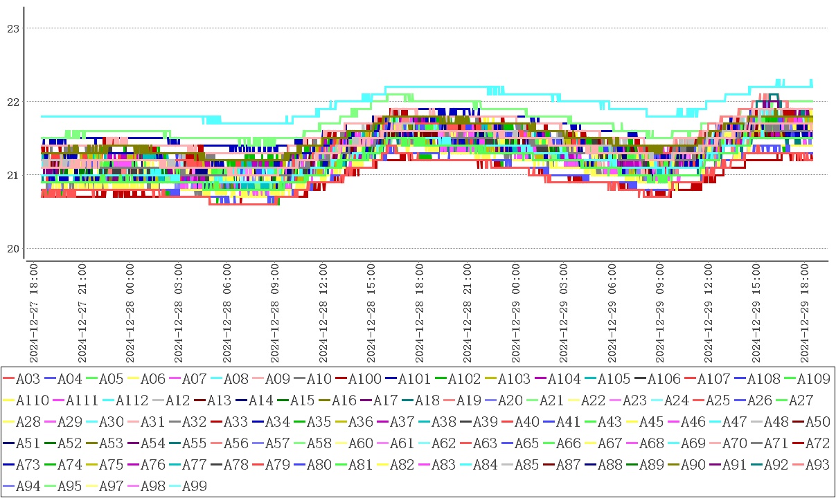Click the 2024-12-29 00:00 time label

coord(515,312)
